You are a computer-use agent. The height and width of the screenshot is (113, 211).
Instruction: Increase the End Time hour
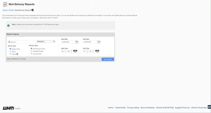pyautogui.click(x=88, y=50)
